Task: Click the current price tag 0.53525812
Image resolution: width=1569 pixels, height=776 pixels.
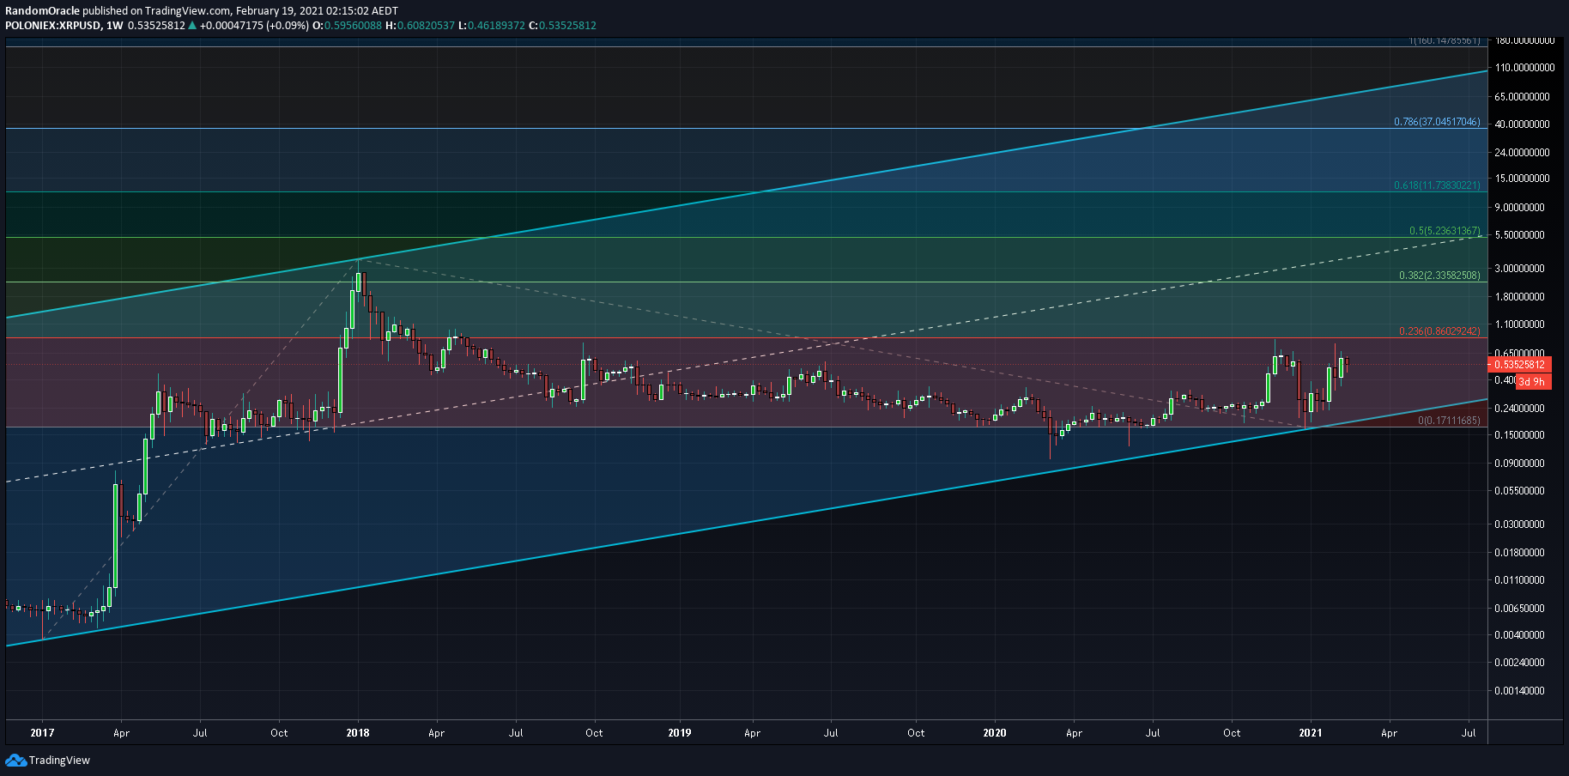Action: 1519,365
